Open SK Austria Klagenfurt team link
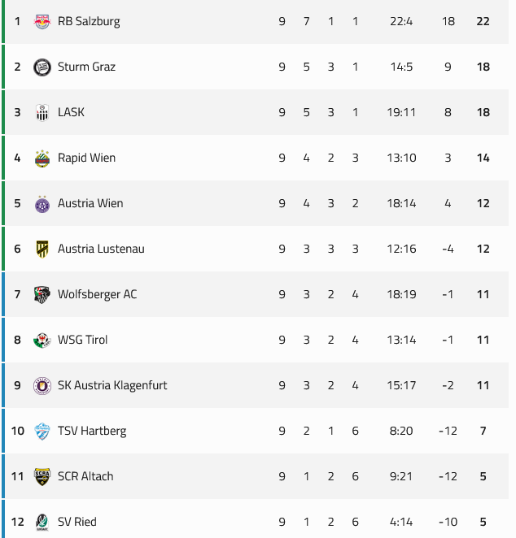Image resolution: width=516 pixels, height=538 pixels. [x=112, y=385]
